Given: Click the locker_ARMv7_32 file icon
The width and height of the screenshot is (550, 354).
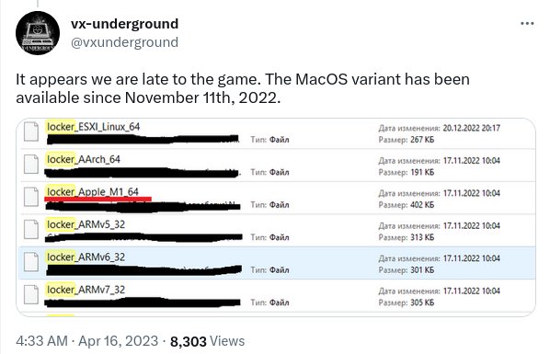Looking at the screenshot, I should [31, 295].
